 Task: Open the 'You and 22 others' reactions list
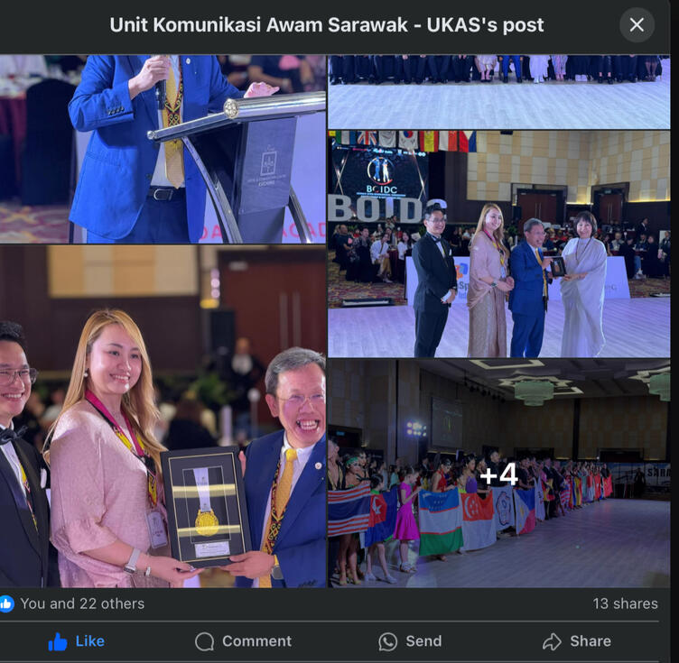(x=82, y=603)
